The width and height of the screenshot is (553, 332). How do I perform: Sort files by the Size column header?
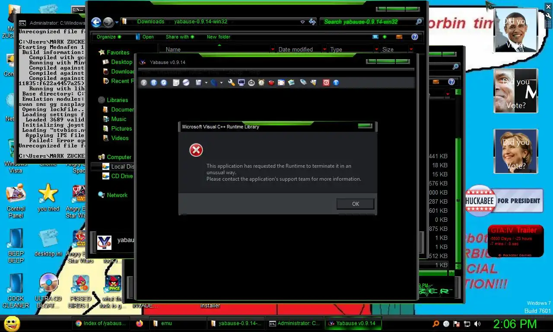pyautogui.click(x=388, y=50)
